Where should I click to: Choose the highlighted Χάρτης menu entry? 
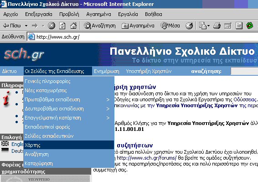click(69, 145)
